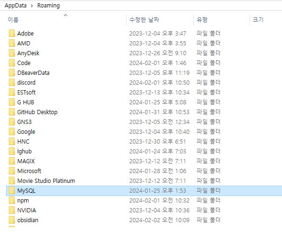
Task: Click the HNC folder icon
Action: click(12, 141)
